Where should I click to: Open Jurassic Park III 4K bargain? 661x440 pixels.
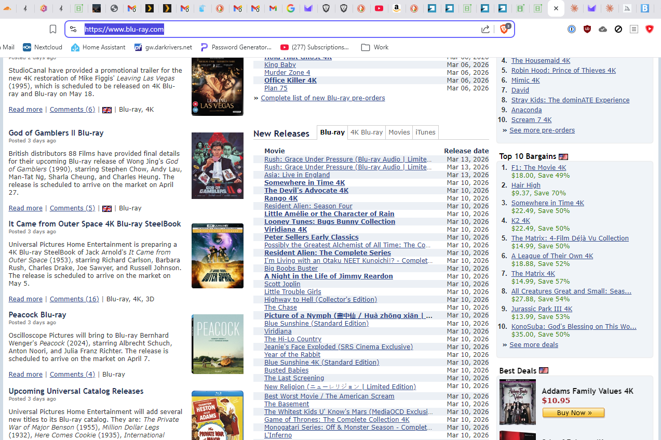point(542,309)
